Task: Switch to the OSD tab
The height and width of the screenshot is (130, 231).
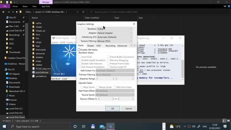Action: [x=99, y=46]
